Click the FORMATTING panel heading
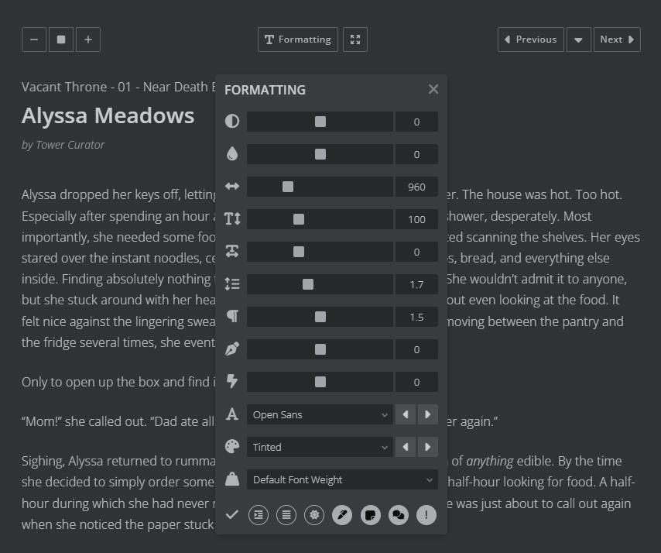The height and width of the screenshot is (553, 661). [x=265, y=89]
